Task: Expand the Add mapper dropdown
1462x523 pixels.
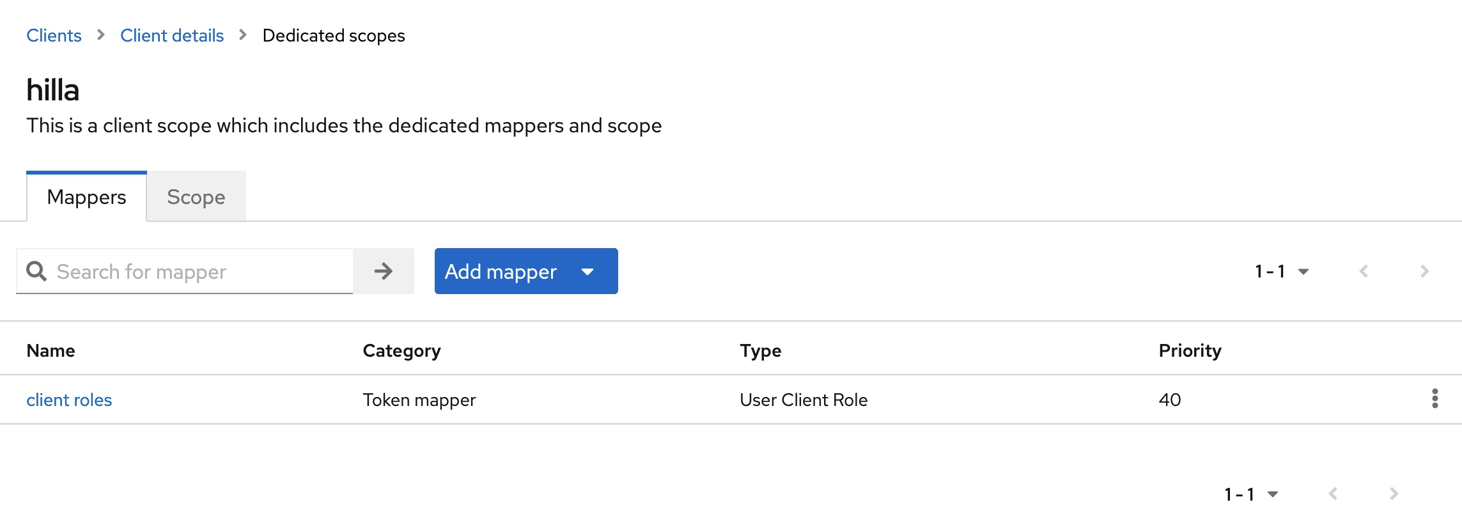Action: 526,271
